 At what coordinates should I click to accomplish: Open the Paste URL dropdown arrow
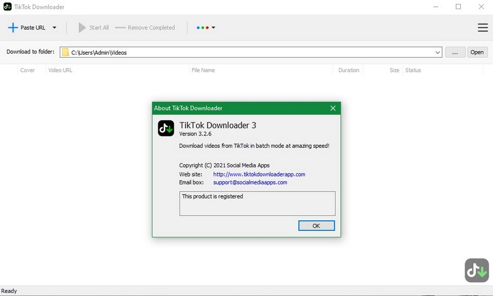(x=54, y=28)
